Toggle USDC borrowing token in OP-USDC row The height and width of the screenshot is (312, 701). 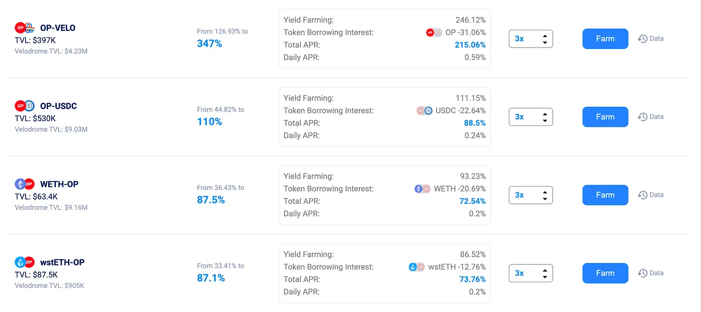[424, 111]
